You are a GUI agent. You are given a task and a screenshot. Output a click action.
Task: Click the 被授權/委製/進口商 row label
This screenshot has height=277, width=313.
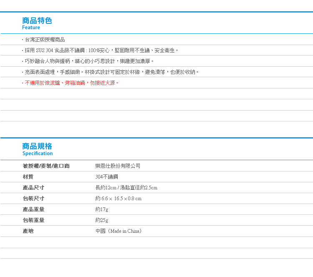[x=46, y=166]
